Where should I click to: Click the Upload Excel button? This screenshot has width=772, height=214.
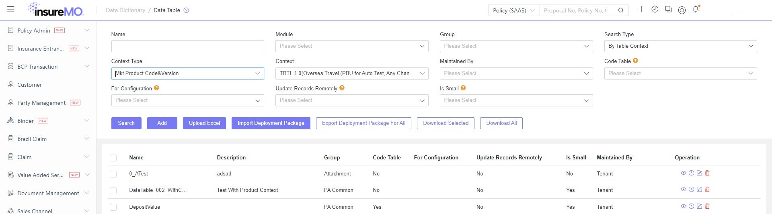pos(204,123)
